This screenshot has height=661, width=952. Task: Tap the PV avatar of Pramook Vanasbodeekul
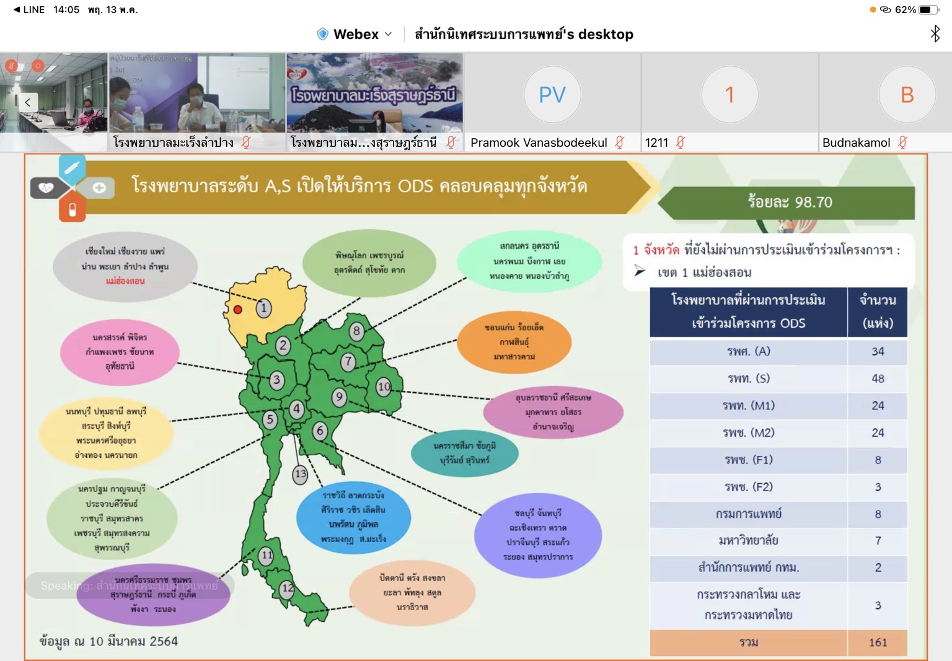click(x=552, y=95)
